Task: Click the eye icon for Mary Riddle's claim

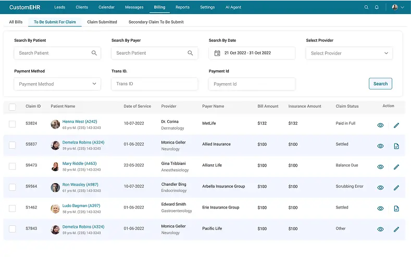Action: coord(380,167)
